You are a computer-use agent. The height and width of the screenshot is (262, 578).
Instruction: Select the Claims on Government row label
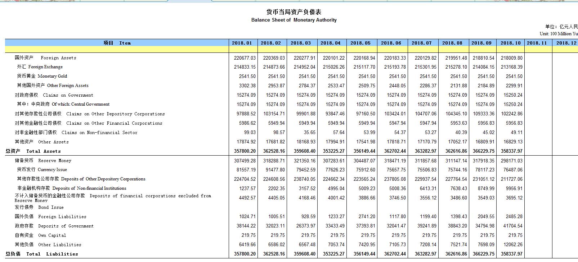coord(54,95)
